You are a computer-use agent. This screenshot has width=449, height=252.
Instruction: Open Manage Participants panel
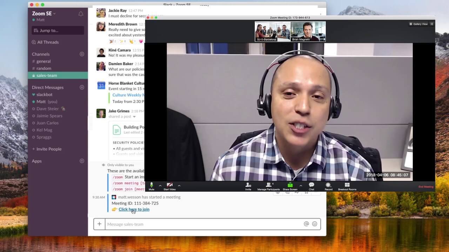[x=269, y=186]
